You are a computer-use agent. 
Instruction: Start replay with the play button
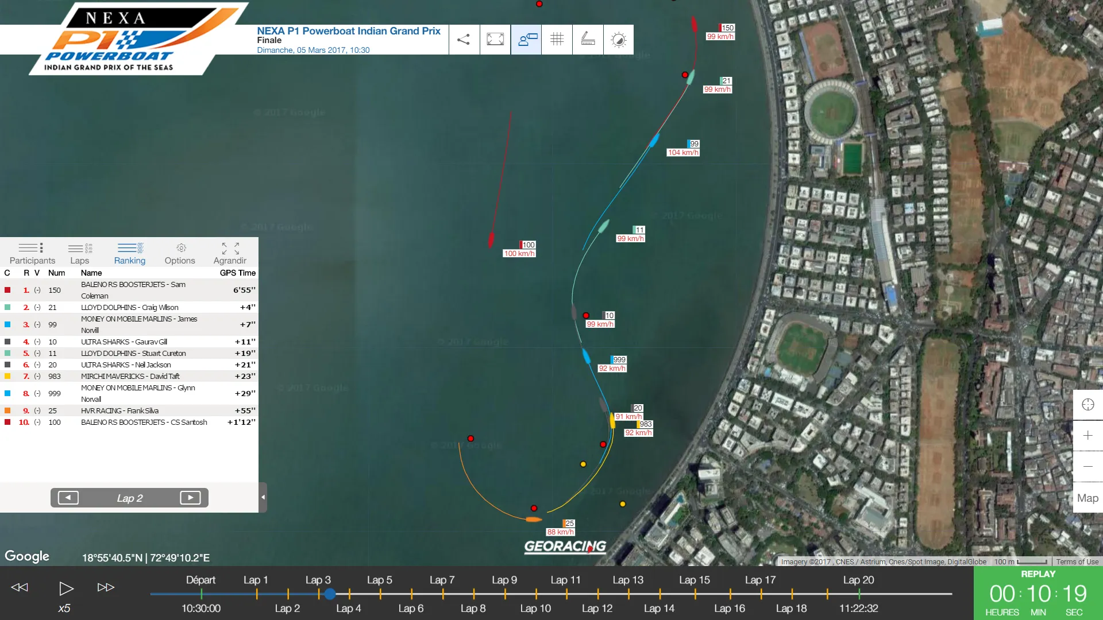[66, 588]
